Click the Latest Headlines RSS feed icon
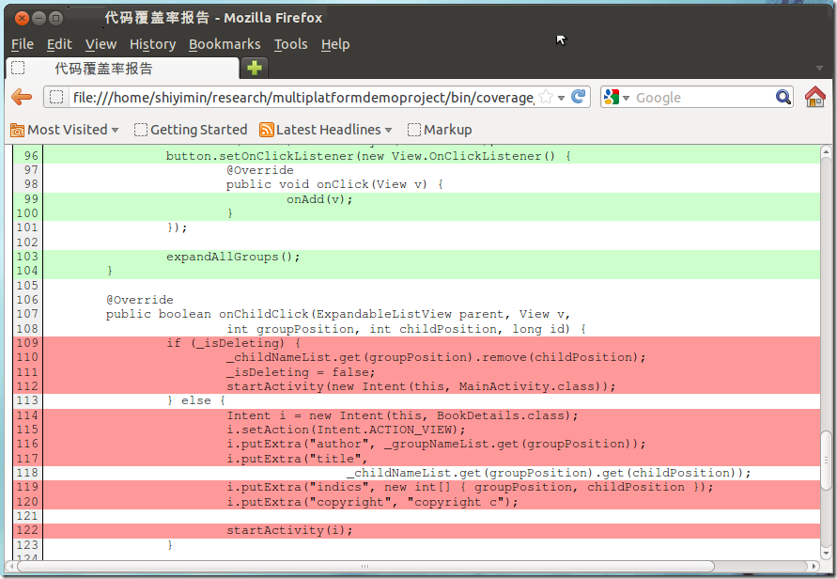 pos(267,130)
